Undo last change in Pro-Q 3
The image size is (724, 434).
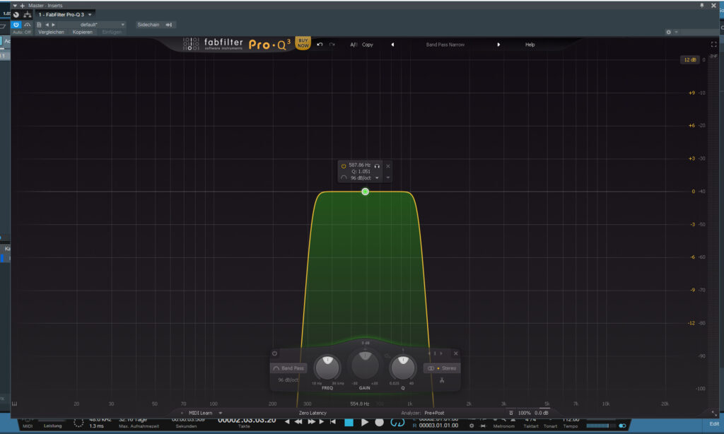320,45
